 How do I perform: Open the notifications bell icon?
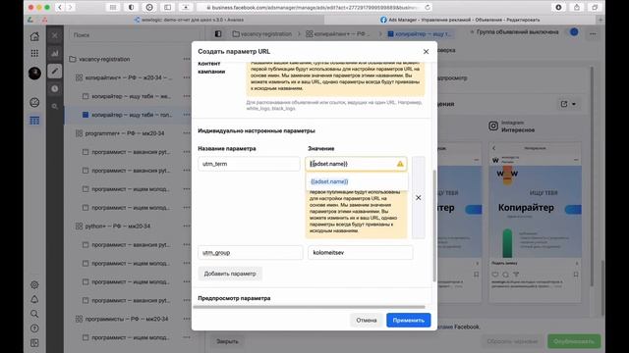pos(34,299)
